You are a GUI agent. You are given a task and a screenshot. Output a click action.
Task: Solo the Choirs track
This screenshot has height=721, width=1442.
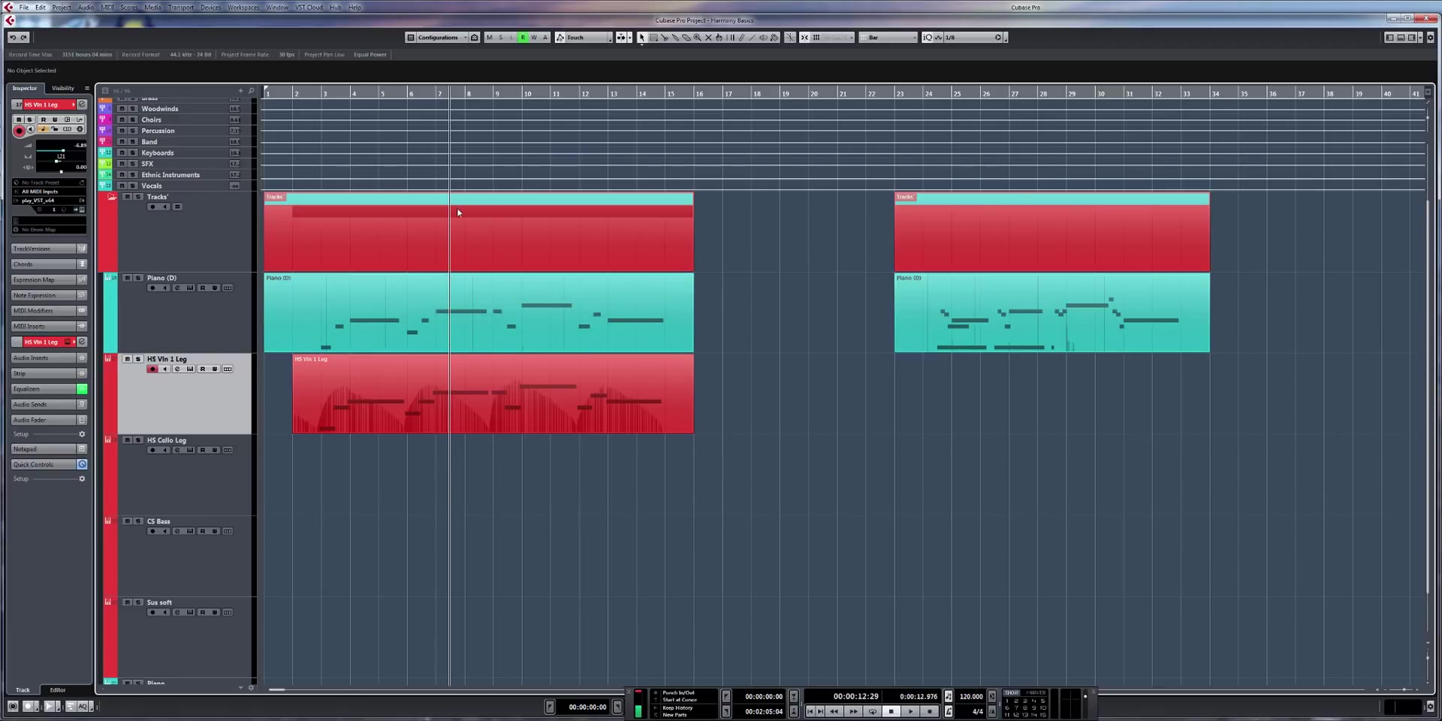[x=132, y=119]
